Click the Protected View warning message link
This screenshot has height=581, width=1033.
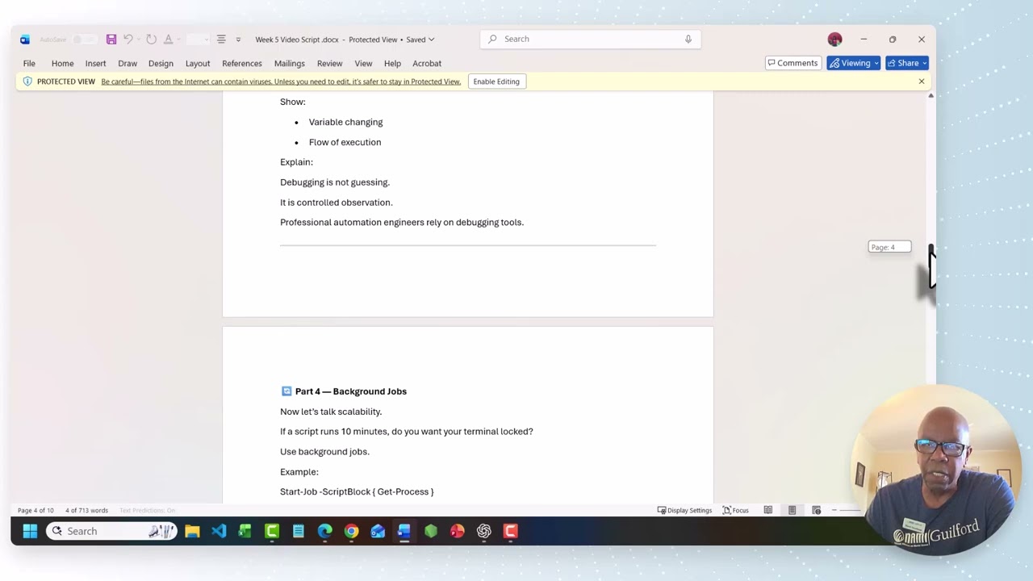pos(281,82)
